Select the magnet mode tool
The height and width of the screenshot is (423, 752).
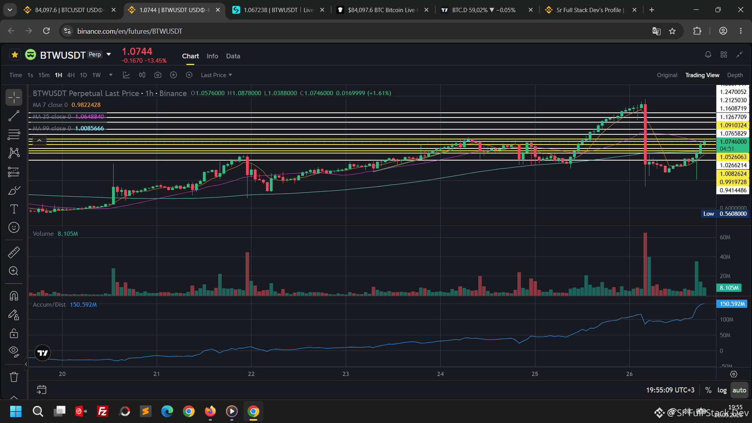coord(14,296)
